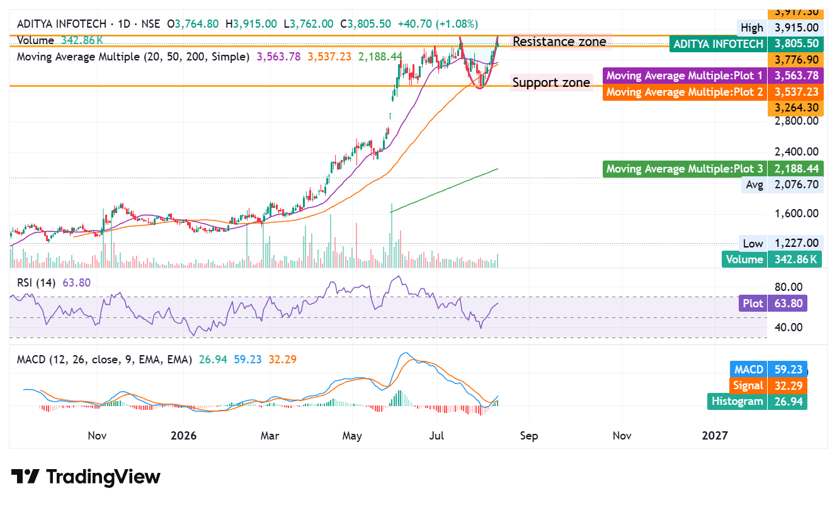Select the Moving Average Multiple:Plot 1 label
The width and height of the screenshot is (837, 505).
[x=685, y=76]
